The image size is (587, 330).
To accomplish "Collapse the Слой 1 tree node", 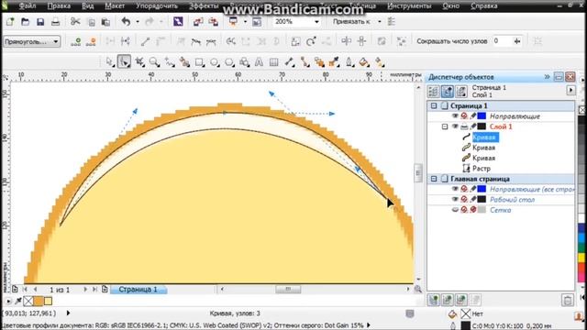I will point(445,126).
